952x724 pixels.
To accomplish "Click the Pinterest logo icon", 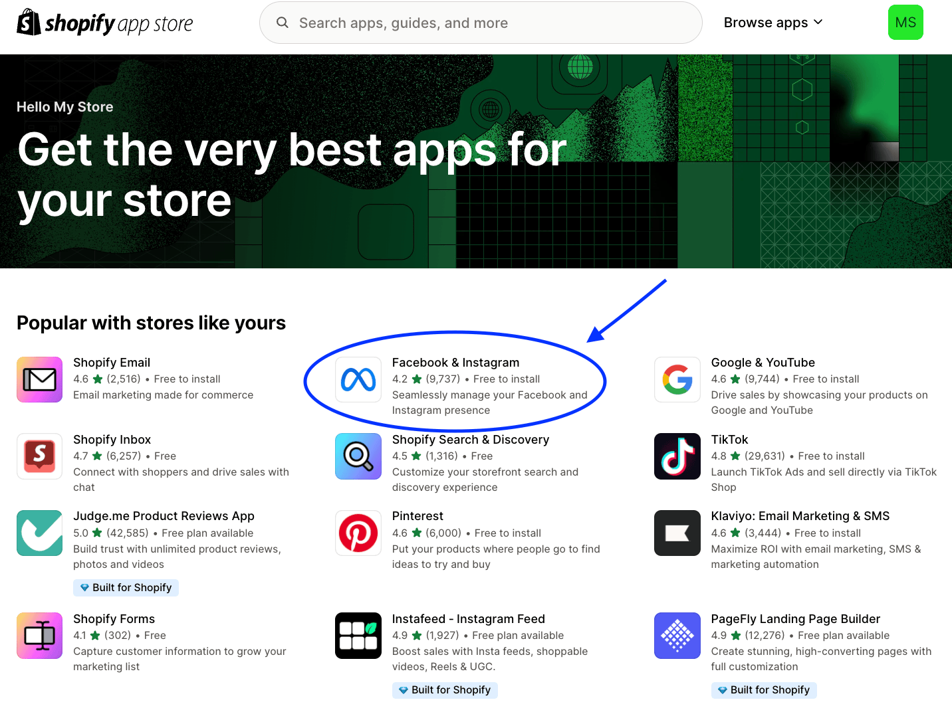I will [358, 533].
